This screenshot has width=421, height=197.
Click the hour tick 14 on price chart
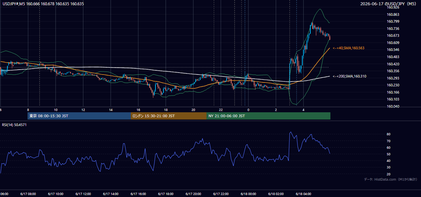click(111, 110)
